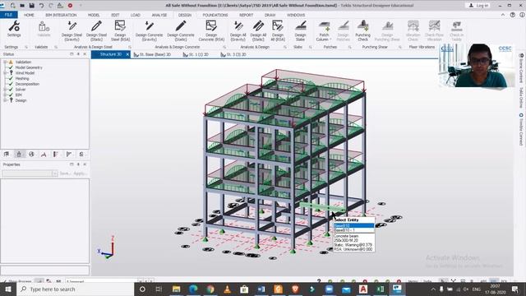Open the FILE menu

9,15
